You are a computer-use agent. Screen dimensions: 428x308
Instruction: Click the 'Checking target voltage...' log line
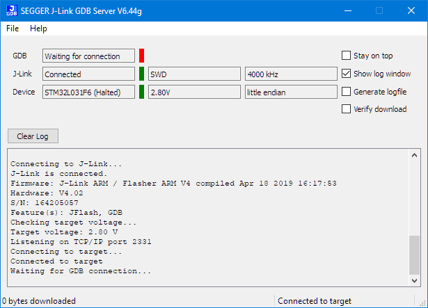[x=74, y=222]
